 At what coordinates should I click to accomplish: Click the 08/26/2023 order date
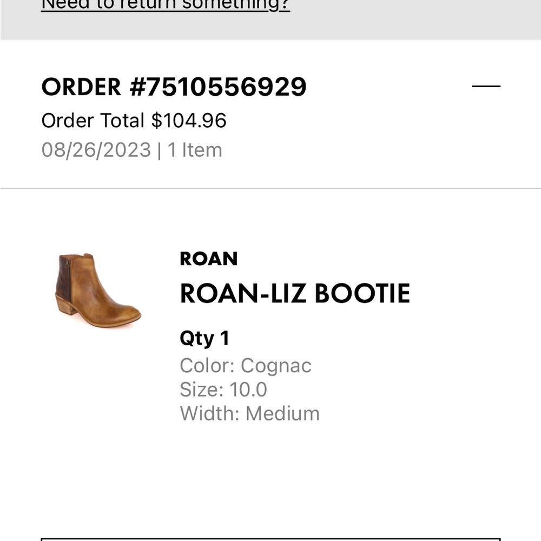(96, 150)
